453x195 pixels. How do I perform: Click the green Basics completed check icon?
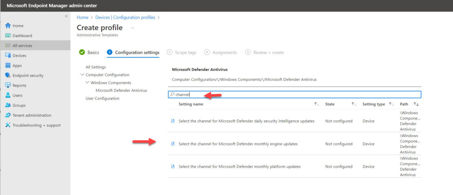[x=82, y=52]
